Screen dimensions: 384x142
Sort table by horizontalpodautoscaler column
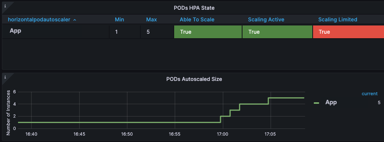[x=39, y=19]
